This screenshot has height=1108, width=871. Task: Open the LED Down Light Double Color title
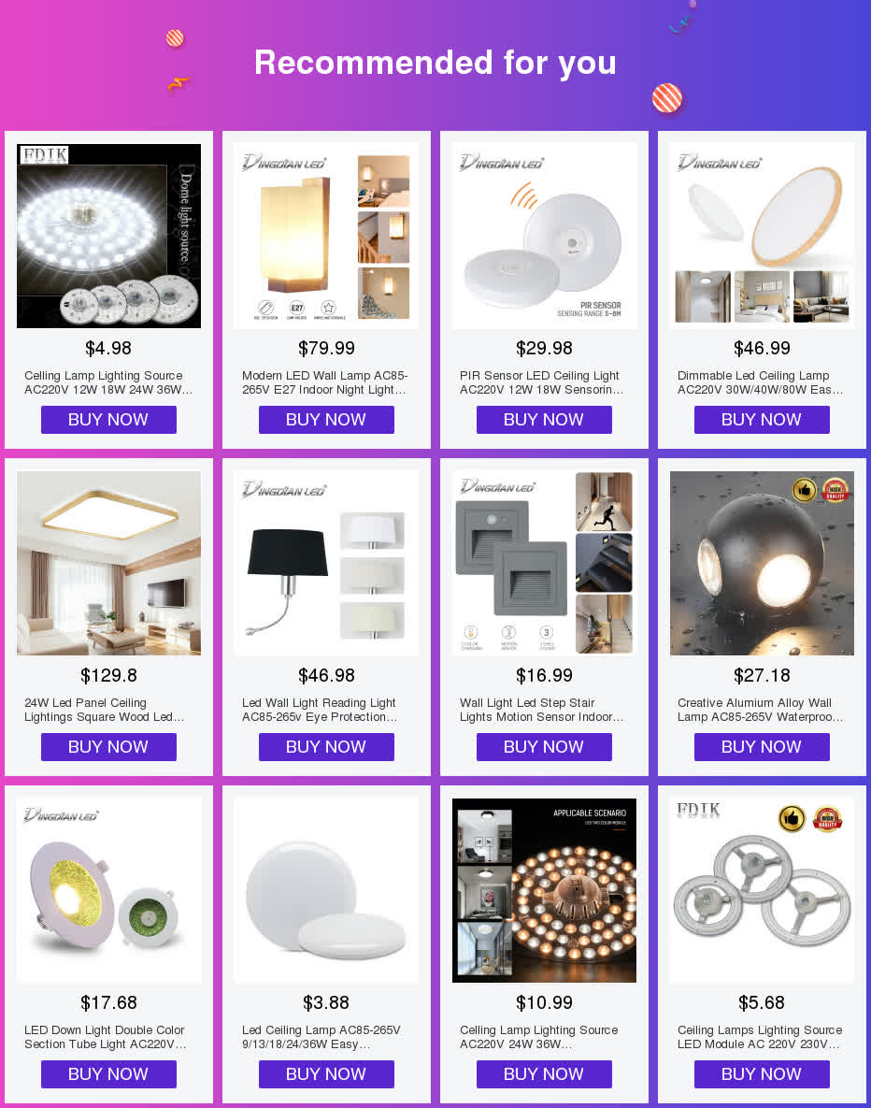(x=105, y=1037)
